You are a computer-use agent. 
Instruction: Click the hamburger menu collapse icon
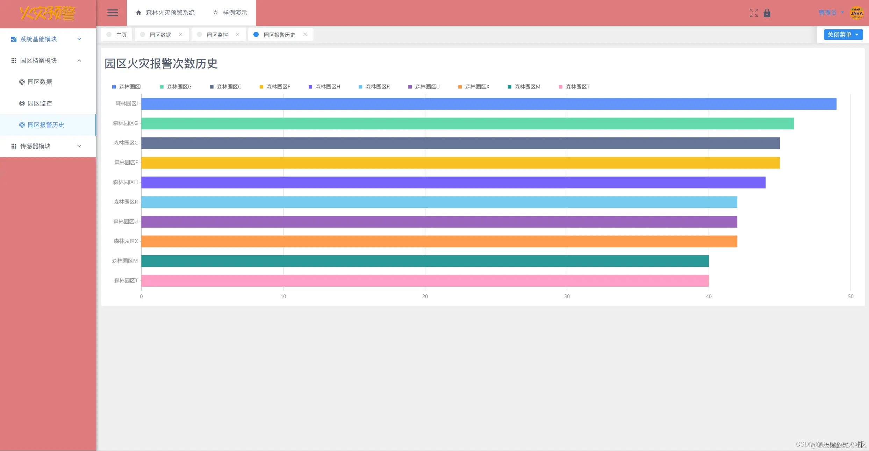click(112, 13)
